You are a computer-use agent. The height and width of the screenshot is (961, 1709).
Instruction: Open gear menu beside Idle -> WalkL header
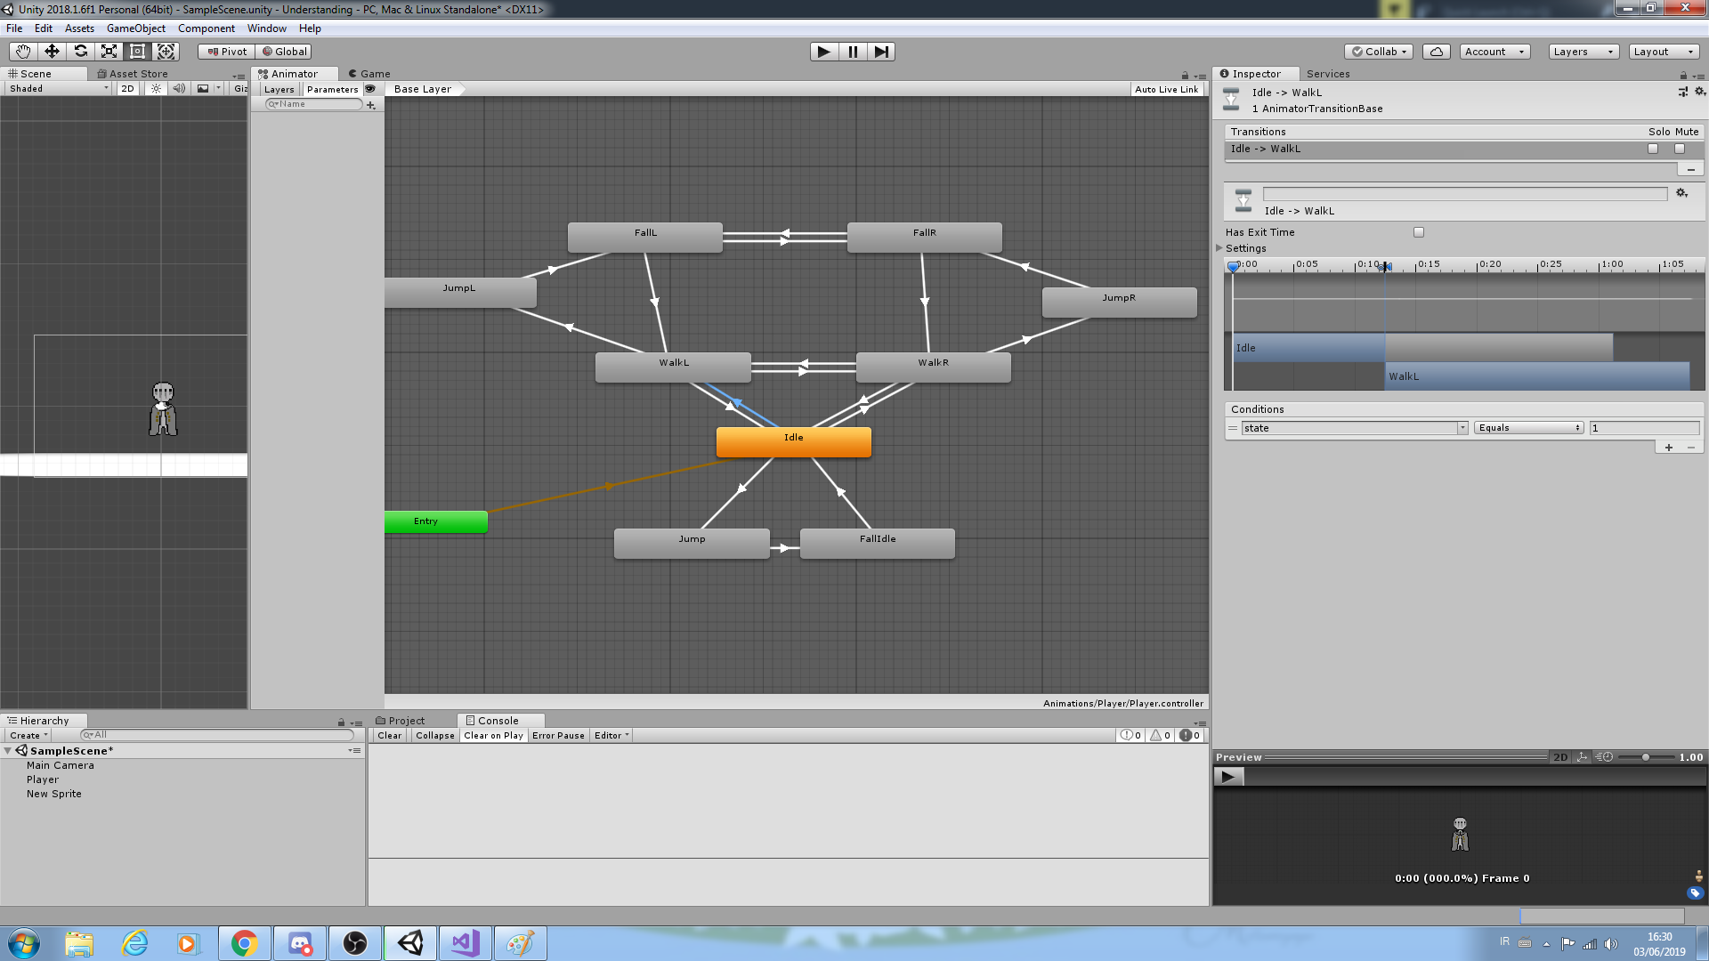click(1699, 92)
